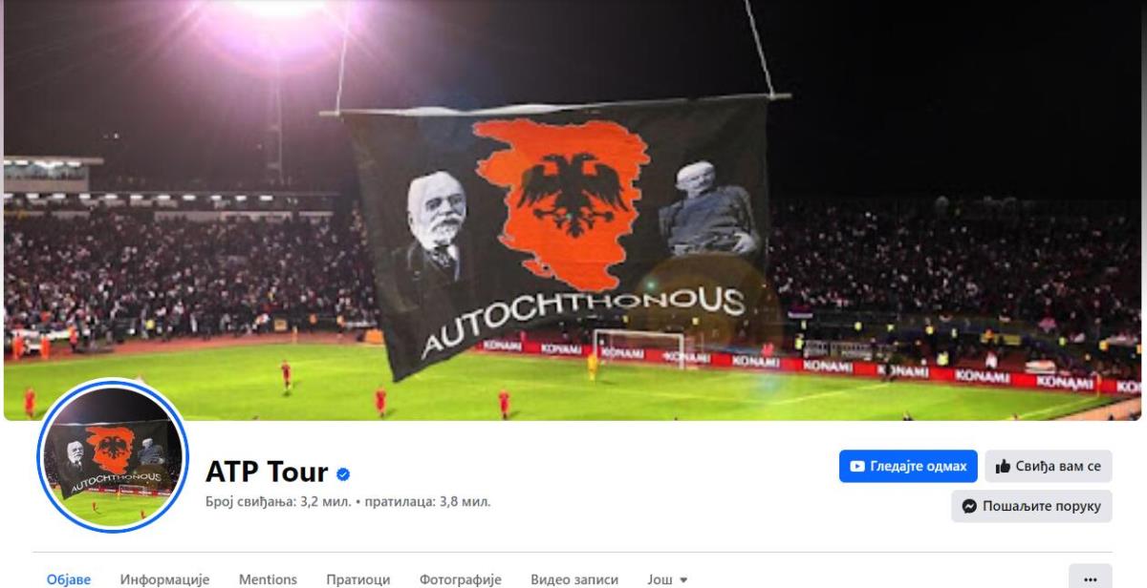The width and height of the screenshot is (1147, 588).
Task: Open the round profile picture
Action: pyautogui.click(x=113, y=456)
